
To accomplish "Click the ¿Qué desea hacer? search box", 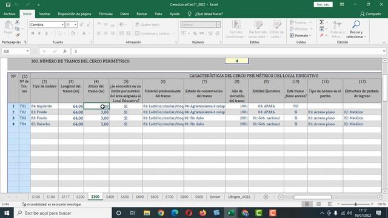I will (x=209, y=14).
